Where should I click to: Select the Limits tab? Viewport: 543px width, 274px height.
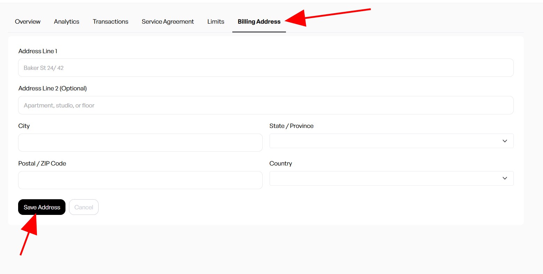coord(216,22)
